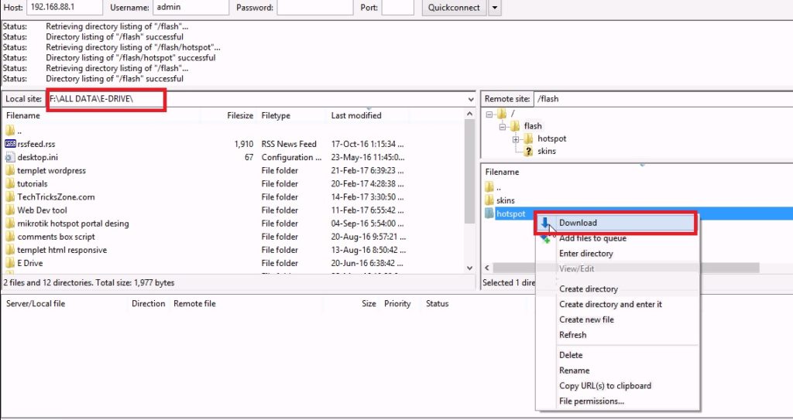This screenshot has height=420, width=793.
Task: Expand the Local site path dropdown
Action: pos(471,100)
